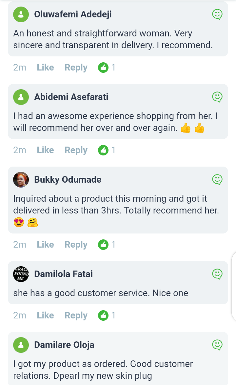Viewport: 236px width, 385px height.
Task: Click smiley reaction icon on Damilare Oloja's comment
Action: pyautogui.click(x=217, y=345)
